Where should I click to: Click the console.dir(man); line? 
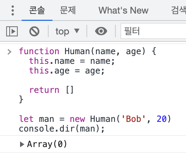pyautogui.click(x=62, y=129)
